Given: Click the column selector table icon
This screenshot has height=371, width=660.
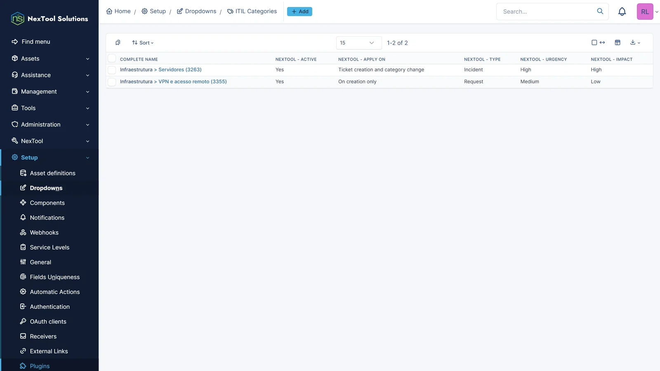Looking at the screenshot, I should [x=618, y=42].
